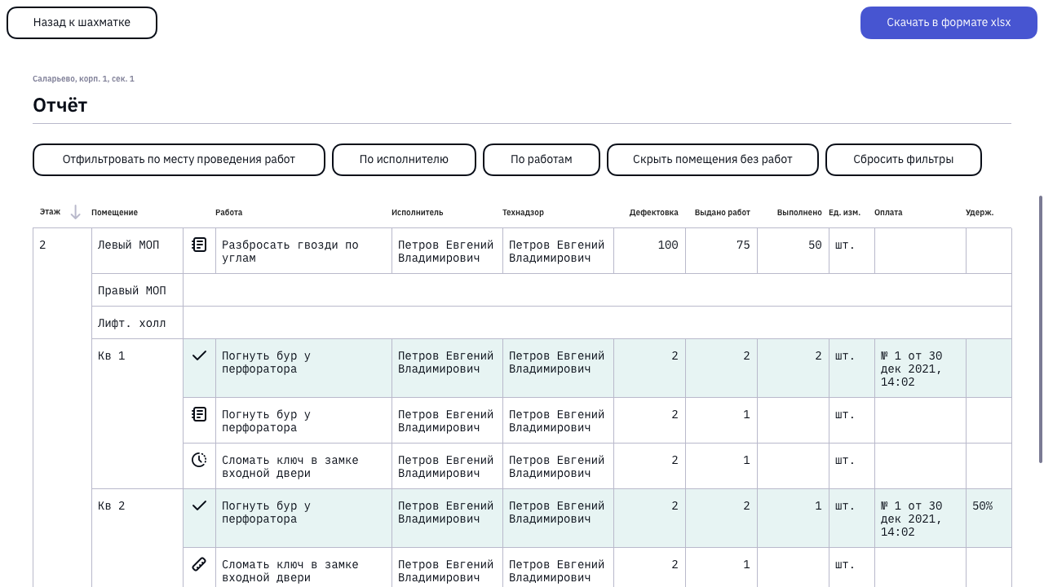
Task: Click the Отчёт page heading
Action: [x=60, y=105]
